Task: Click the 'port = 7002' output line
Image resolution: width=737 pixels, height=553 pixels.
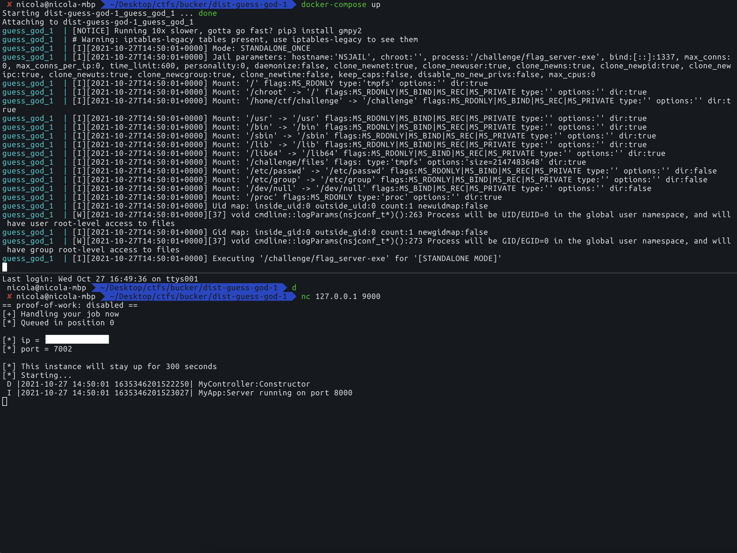Action: pyautogui.click(x=46, y=349)
